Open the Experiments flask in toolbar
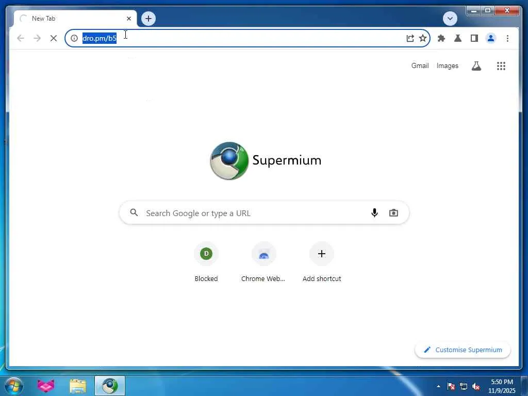Screen dimensions: 528x396 point(458,38)
